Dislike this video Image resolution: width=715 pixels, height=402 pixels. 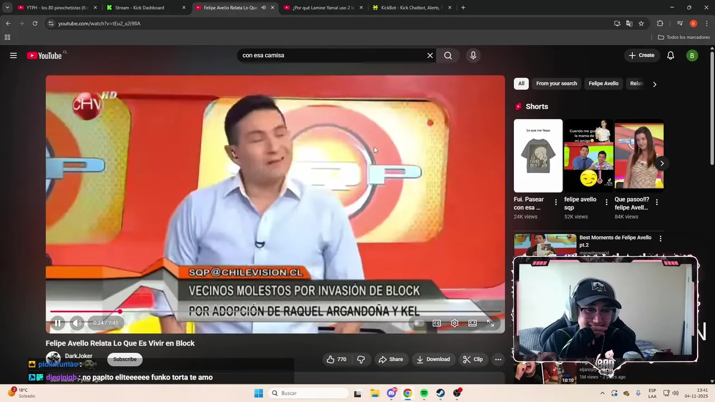361,360
